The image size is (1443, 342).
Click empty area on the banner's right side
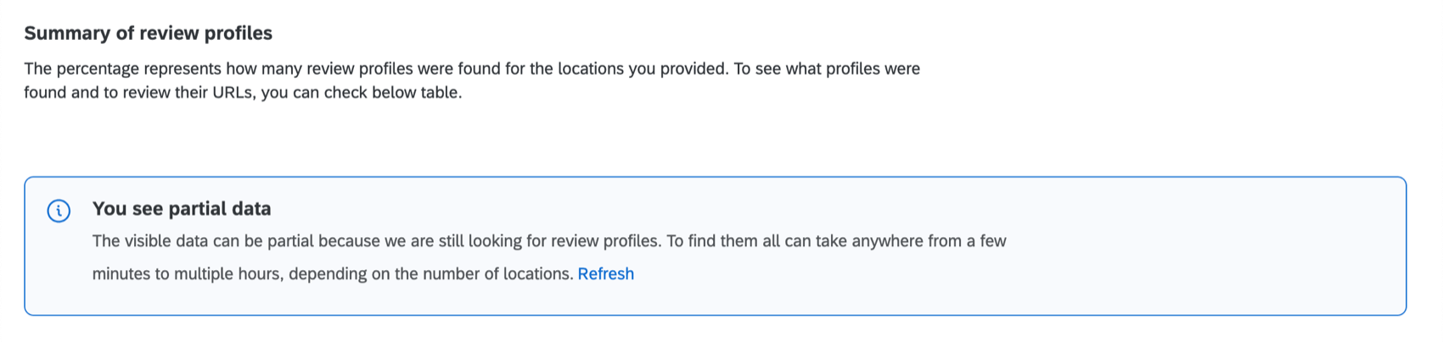tap(1205, 245)
